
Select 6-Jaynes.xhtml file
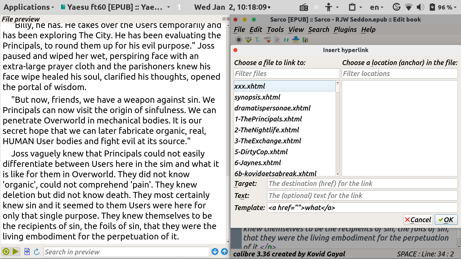tap(285, 163)
